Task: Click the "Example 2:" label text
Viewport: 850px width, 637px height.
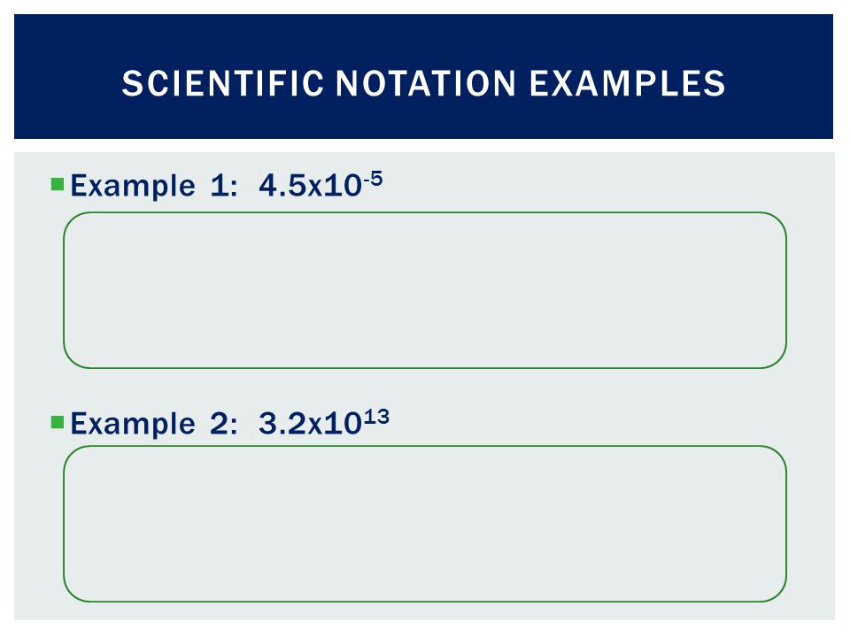Action: click(154, 424)
